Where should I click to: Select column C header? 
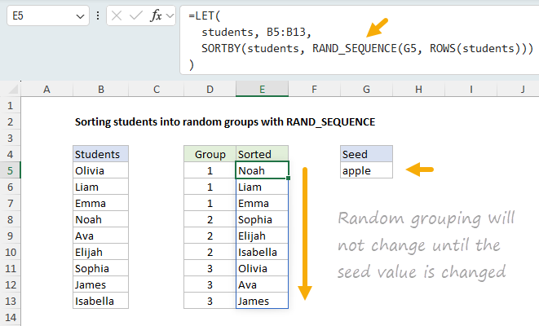[157, 90]
